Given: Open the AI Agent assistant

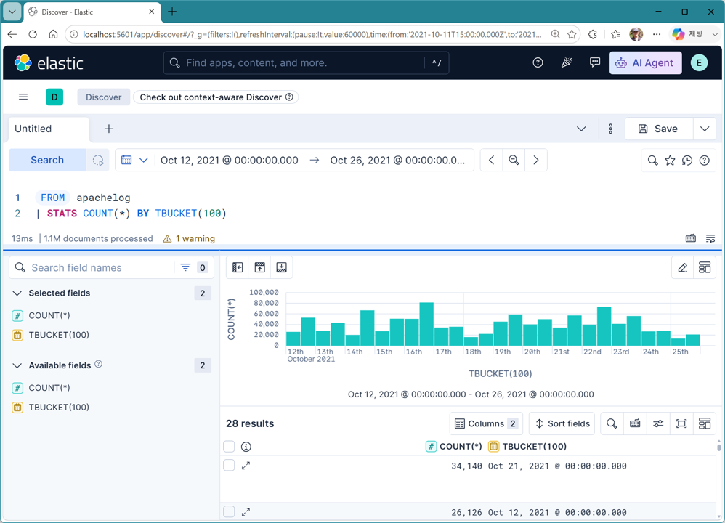Looking at the screenshot, I should click(x=646, y=63).
